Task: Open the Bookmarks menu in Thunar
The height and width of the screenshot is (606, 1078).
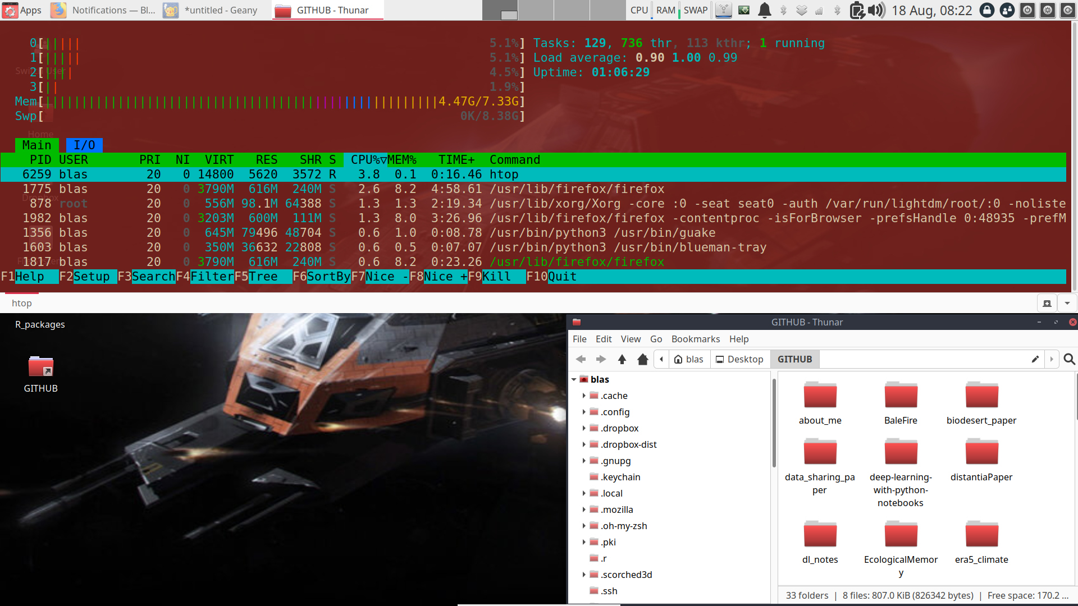Action: 695,339
